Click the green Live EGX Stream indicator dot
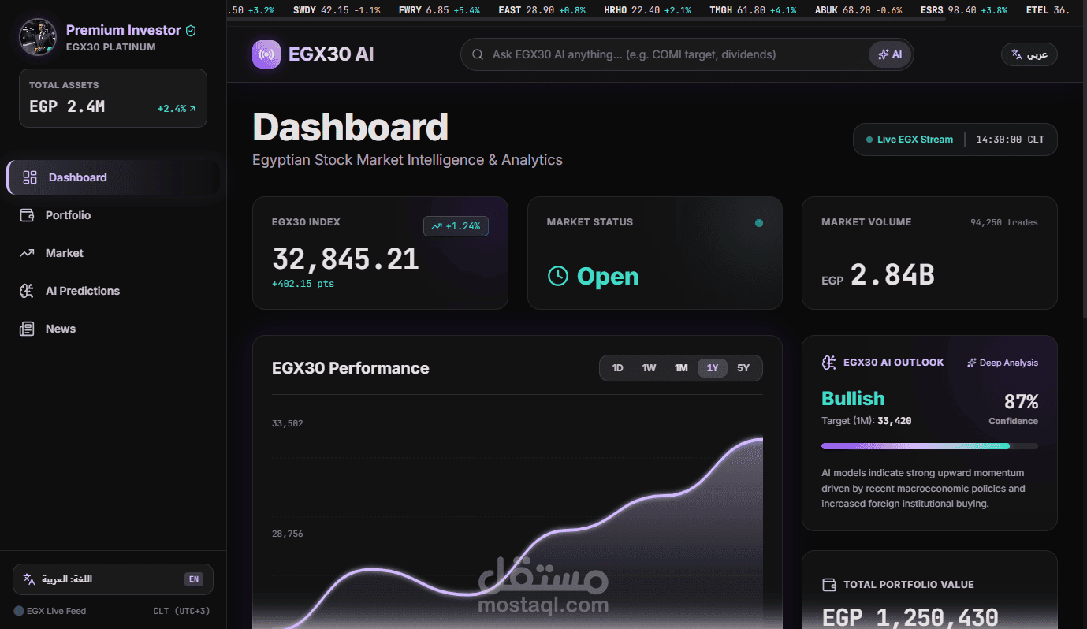Viewport: 1087px width, 629px height. point(869,140)
